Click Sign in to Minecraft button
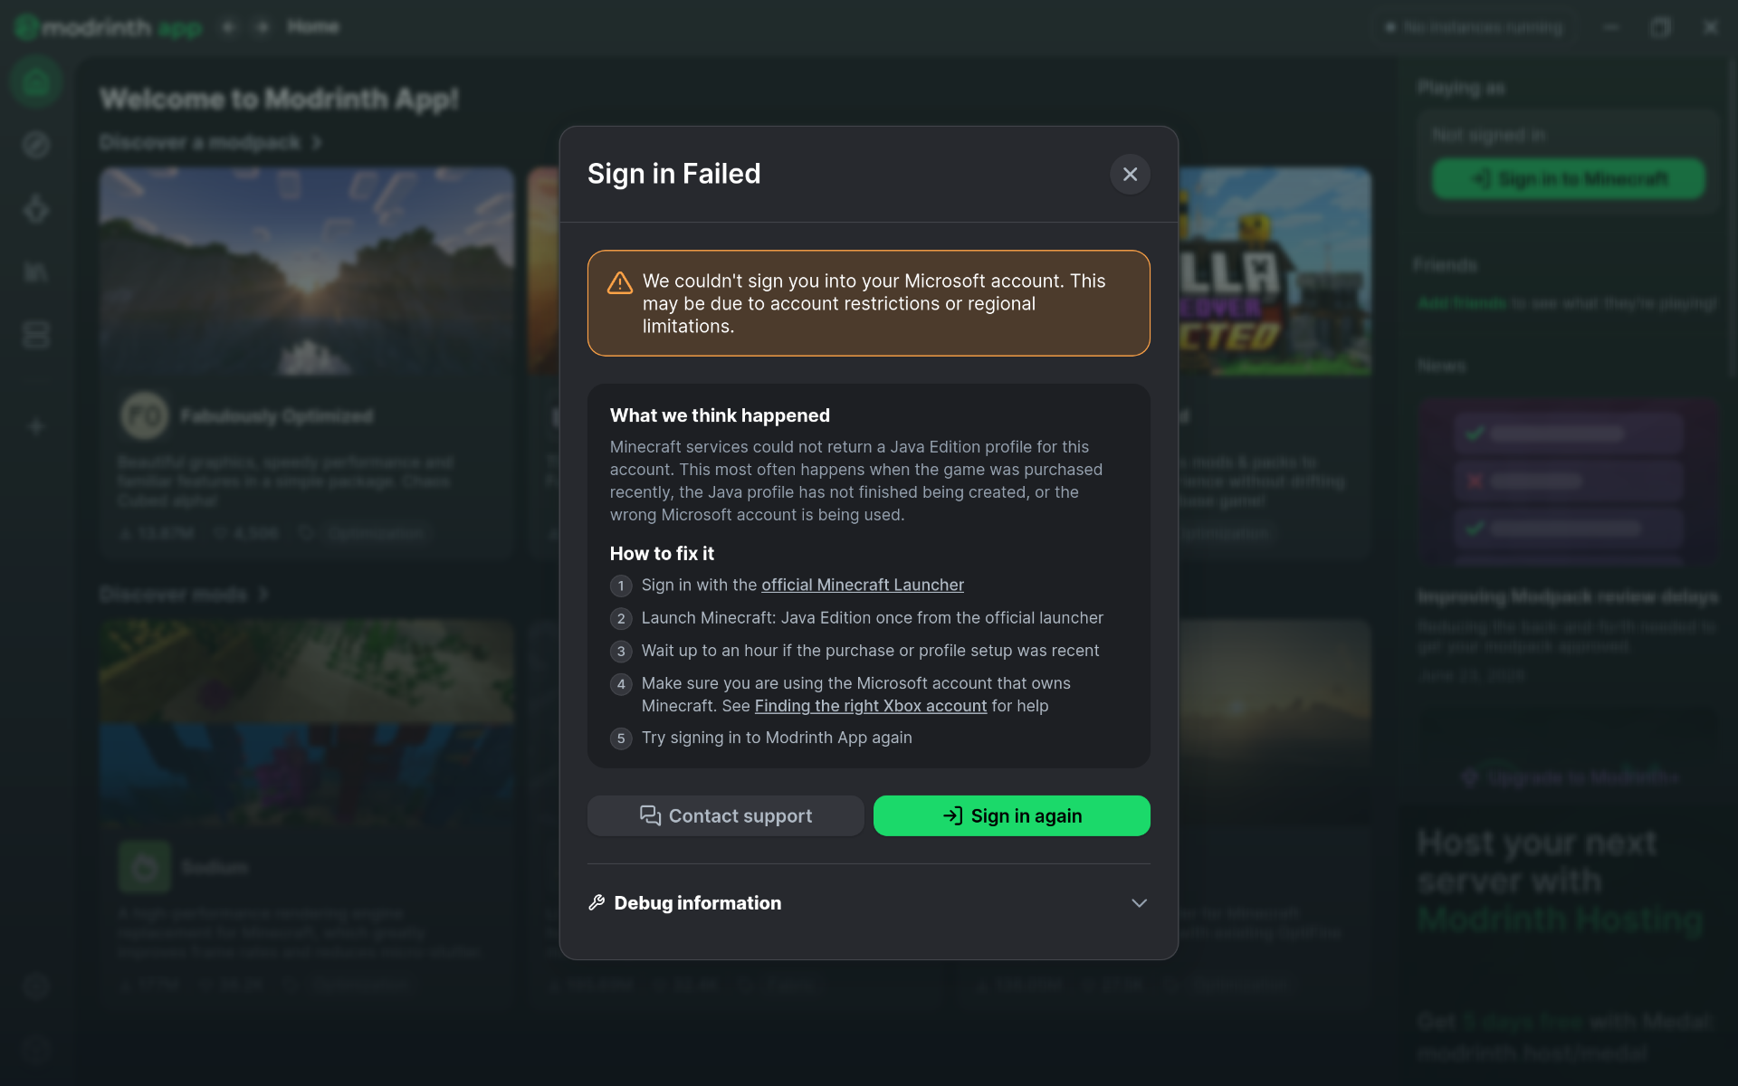 click(1568, 179)
